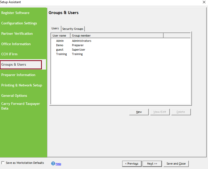The width and height of the screenshot is (208, 169).
Task: Select the Users tab
Action: click(x=55, y=28)
